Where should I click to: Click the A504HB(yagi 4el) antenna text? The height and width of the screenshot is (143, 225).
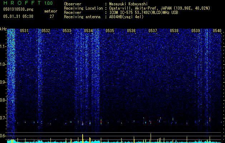126,17
